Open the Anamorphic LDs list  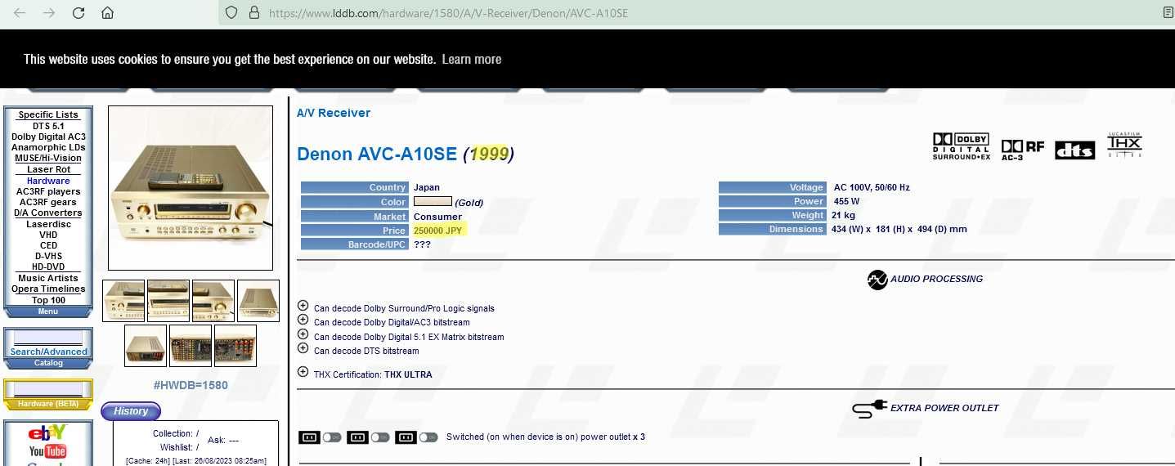(x=48, y=147)
